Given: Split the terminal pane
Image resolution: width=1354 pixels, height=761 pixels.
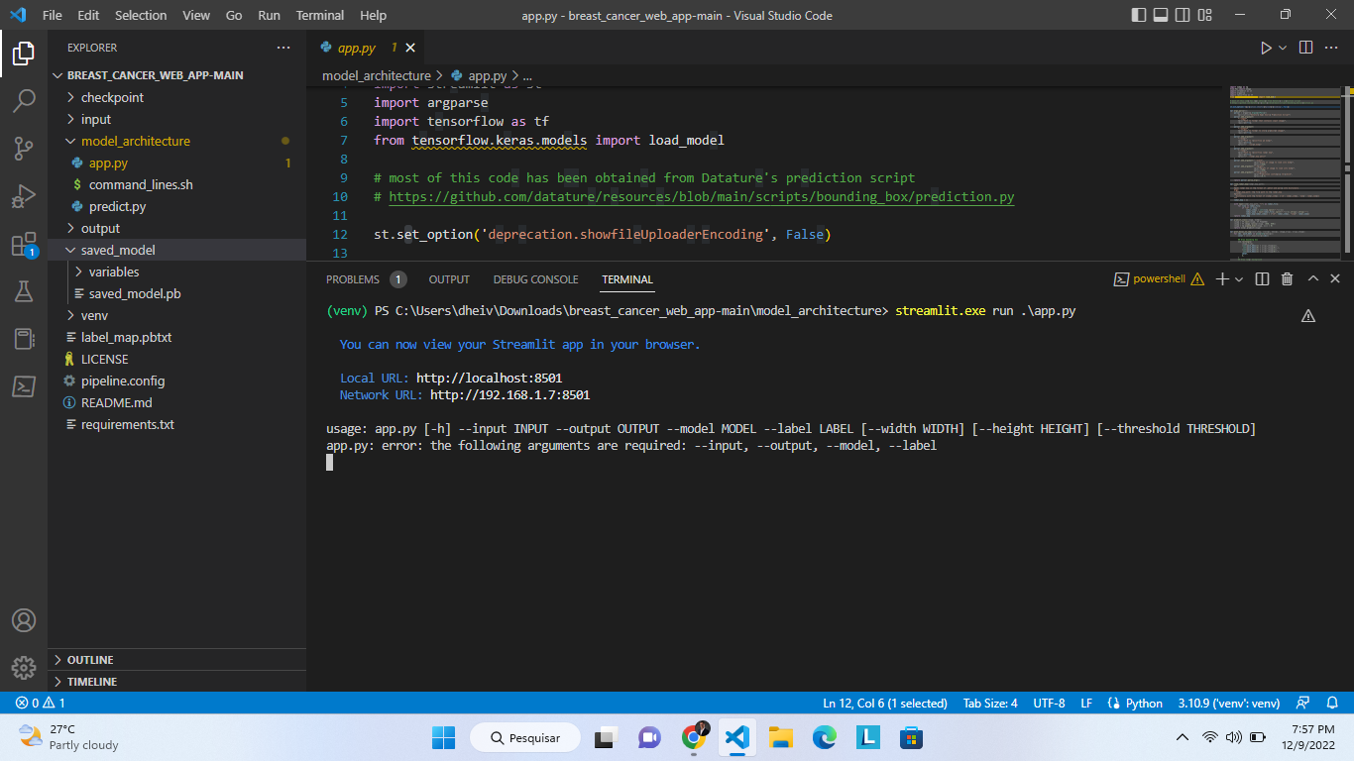Looking at the screenshot, I should click(1261, 278).
